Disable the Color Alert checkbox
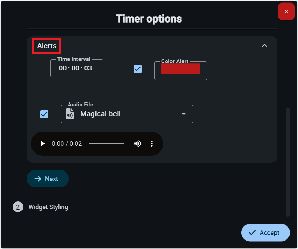Viewport: 298px width, 249px height. coord(138,69)
